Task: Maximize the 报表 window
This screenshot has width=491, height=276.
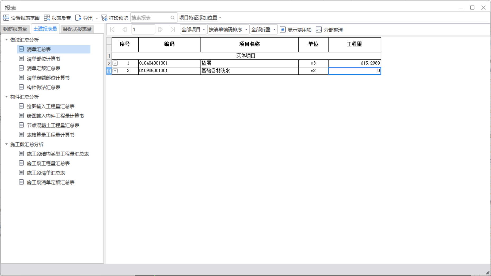Action: [472, 8]
